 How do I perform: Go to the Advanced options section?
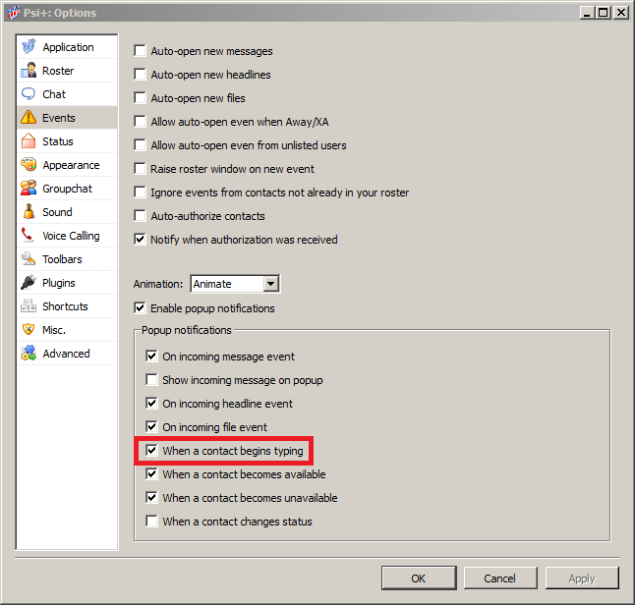coord(66,354)
